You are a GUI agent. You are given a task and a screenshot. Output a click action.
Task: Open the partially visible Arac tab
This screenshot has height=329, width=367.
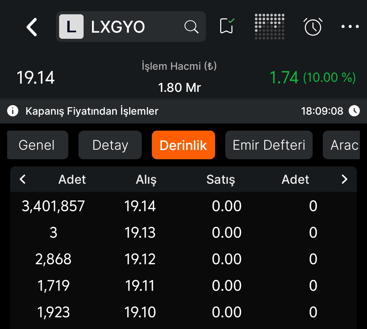click(341, 145)
